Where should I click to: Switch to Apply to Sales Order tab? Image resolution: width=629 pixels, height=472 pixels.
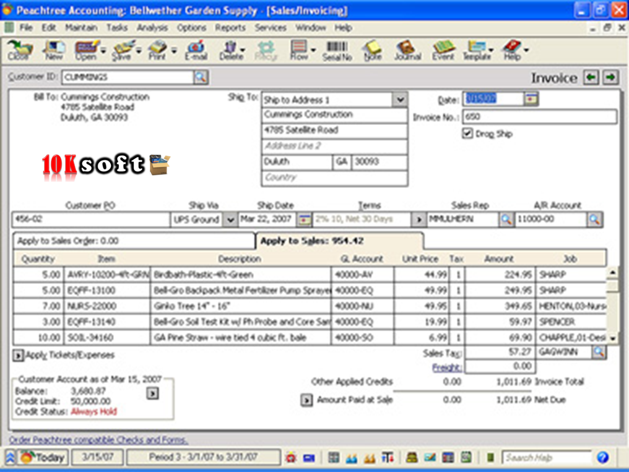[x=134, y=241]
